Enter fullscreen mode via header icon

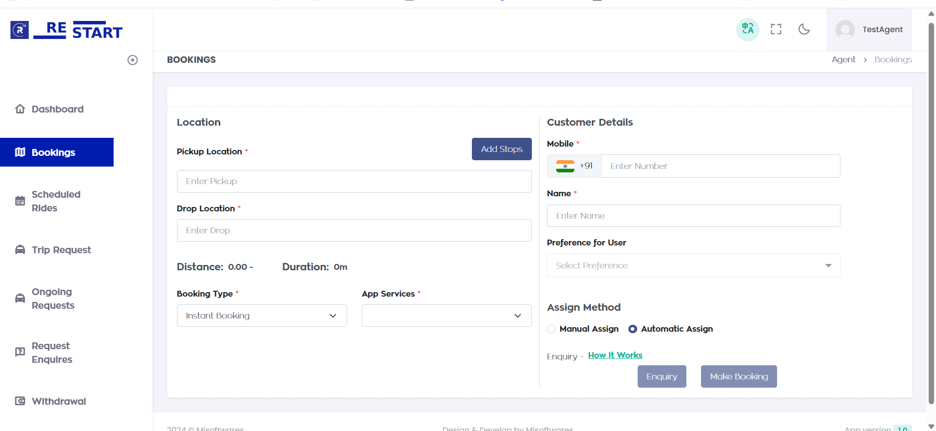pos(776,29)
